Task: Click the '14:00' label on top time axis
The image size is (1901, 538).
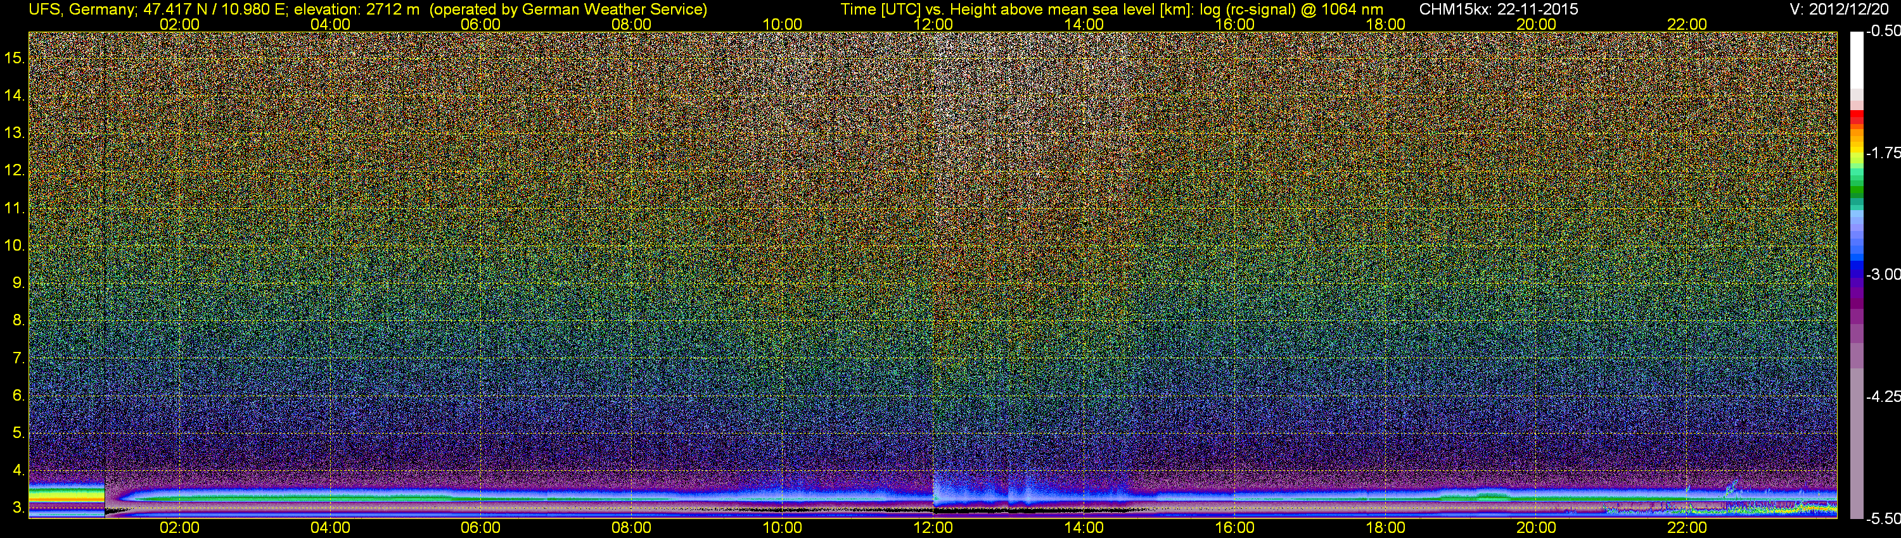Action: (x=1084, y=24)
